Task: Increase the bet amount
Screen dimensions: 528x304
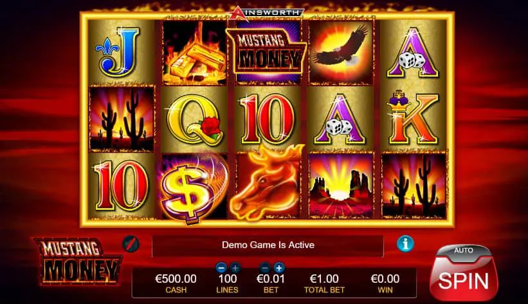Action: (279, 268)
